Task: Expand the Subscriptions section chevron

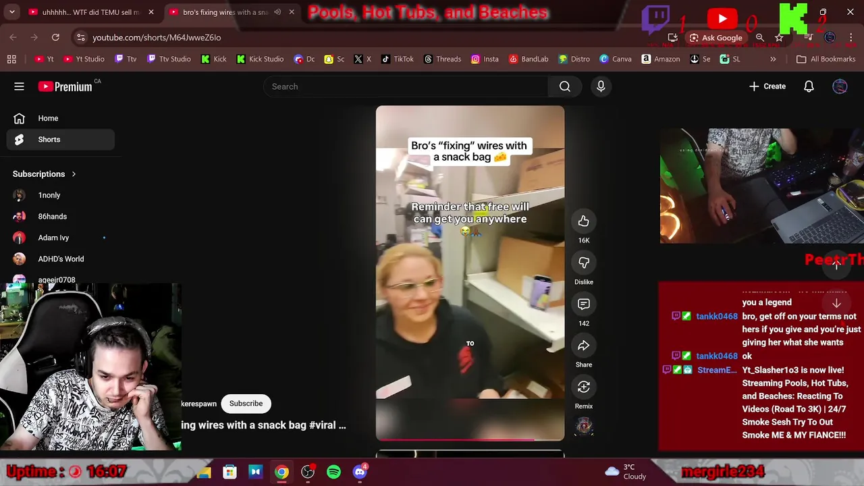Action: (74, 174)
